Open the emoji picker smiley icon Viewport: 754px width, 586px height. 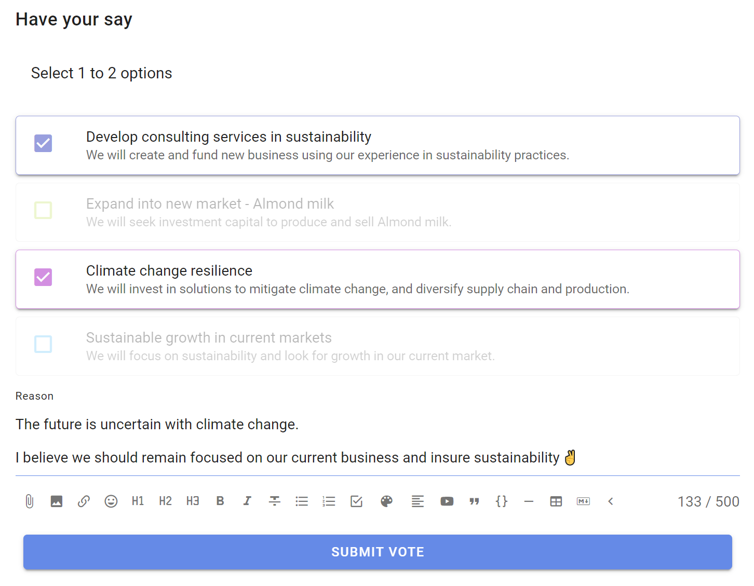click(x=111, y=501)
